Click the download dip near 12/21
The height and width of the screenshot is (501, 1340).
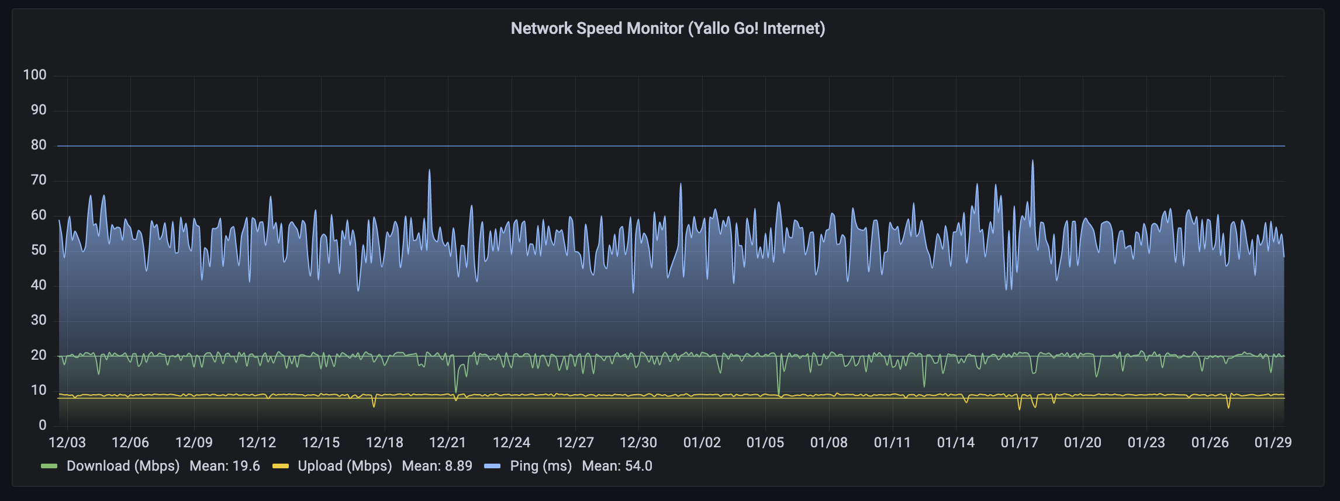click(456, 391)
